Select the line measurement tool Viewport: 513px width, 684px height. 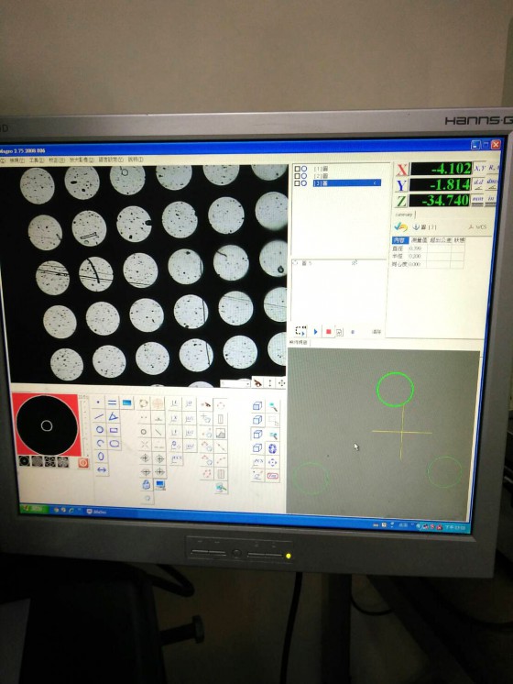click(x=99, y=416)
